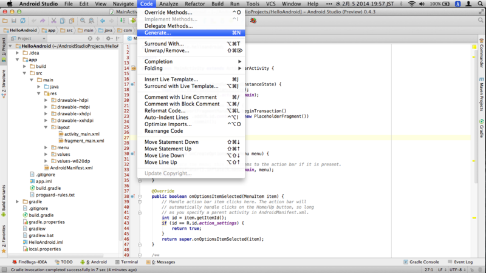
Task: Select Generate... in Code menu
Action: [x=191, y=33]
